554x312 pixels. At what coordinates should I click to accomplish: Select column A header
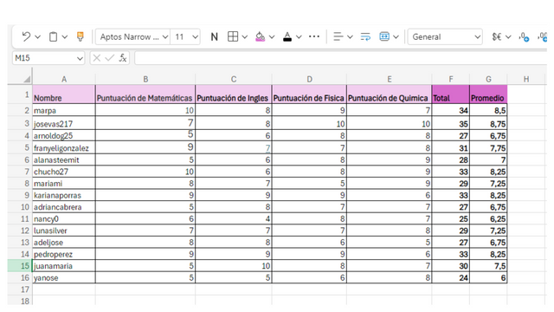tap(64, 79)
